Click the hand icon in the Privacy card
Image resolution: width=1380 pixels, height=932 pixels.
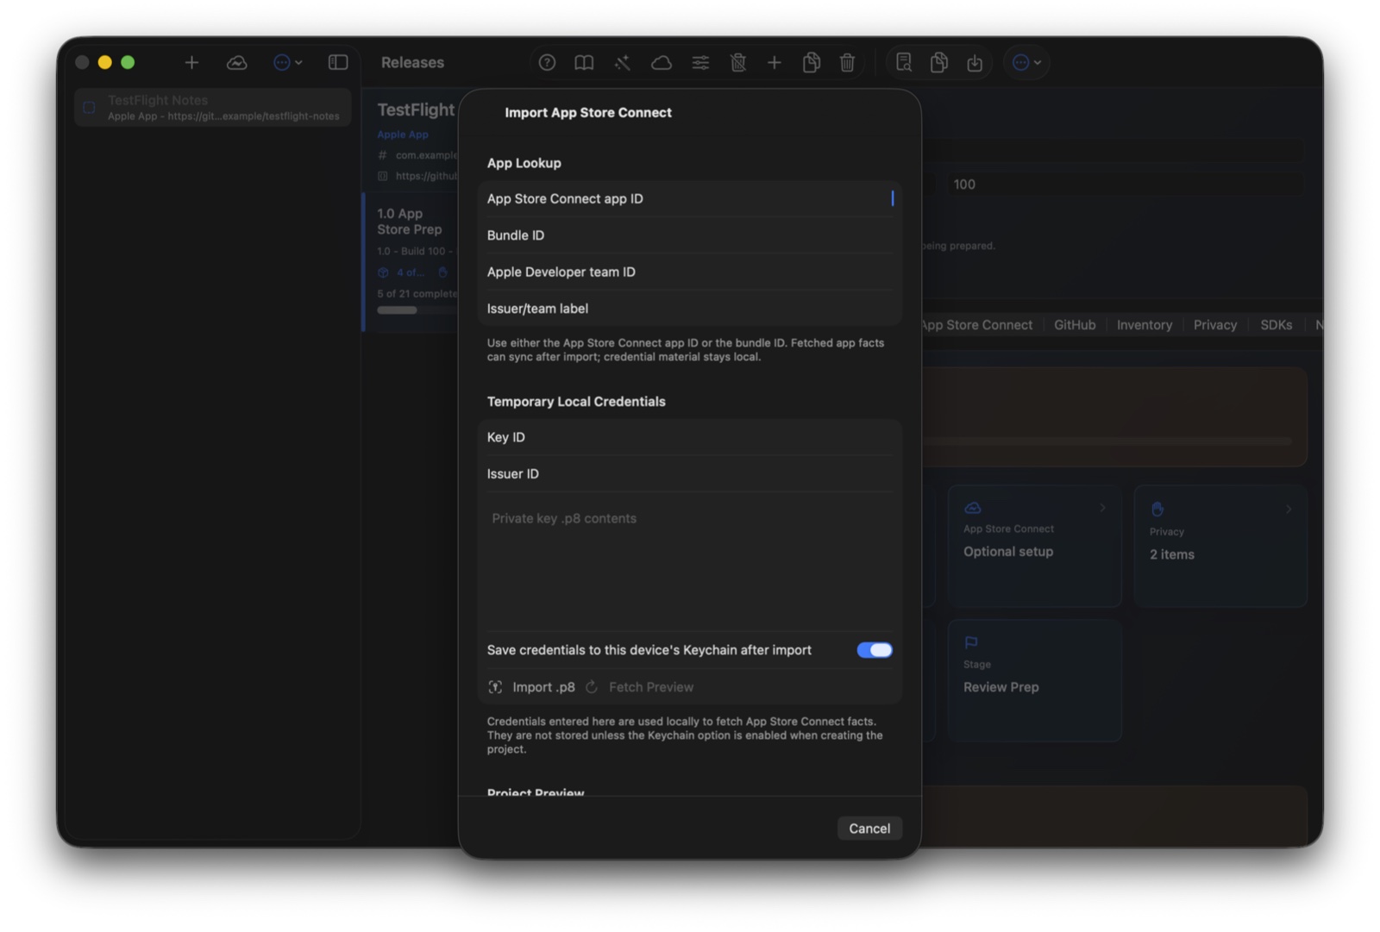tap(1157, 509)
